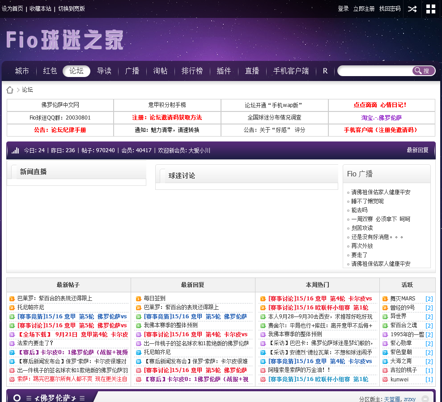Select the 论坛 navigation tab
The width and height of the screenshot is (442, 402).
coord(76,71)
